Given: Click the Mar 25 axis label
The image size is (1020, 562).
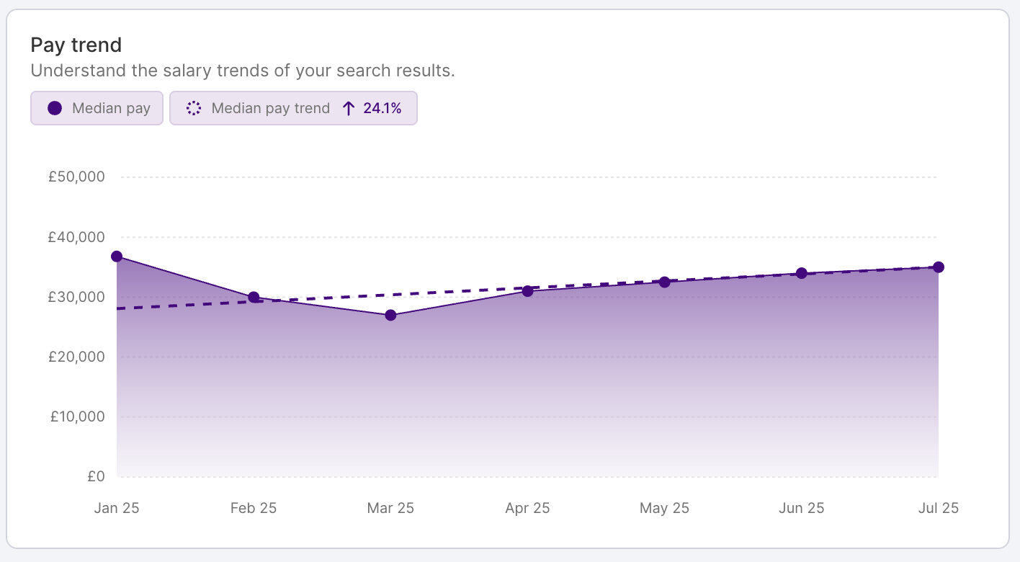Looking at the screenshot, I should [x=390, y=508].
